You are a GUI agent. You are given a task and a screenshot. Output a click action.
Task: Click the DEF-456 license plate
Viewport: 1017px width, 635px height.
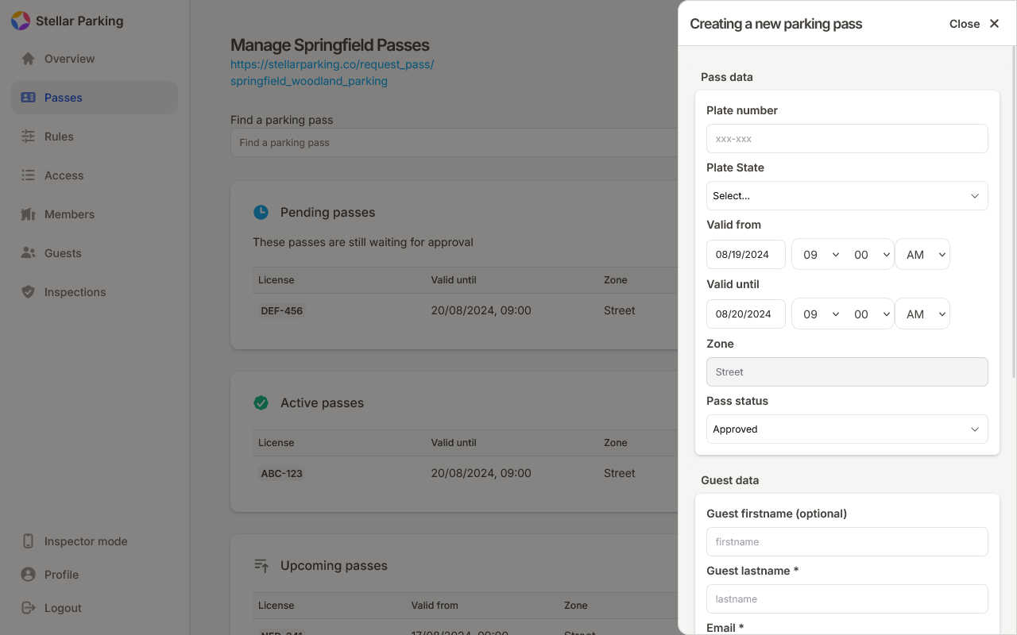(x=282, y=311)
